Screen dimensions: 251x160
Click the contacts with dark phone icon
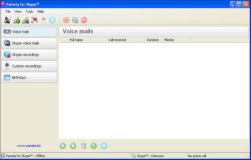[x=25, y=20]
